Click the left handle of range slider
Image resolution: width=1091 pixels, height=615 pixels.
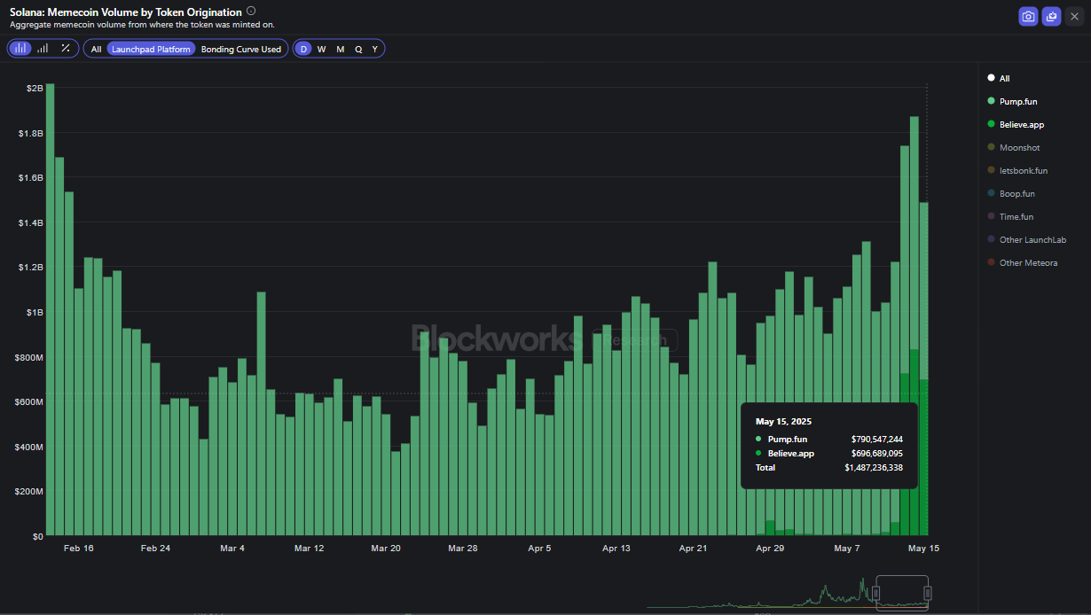click(876, 593)
